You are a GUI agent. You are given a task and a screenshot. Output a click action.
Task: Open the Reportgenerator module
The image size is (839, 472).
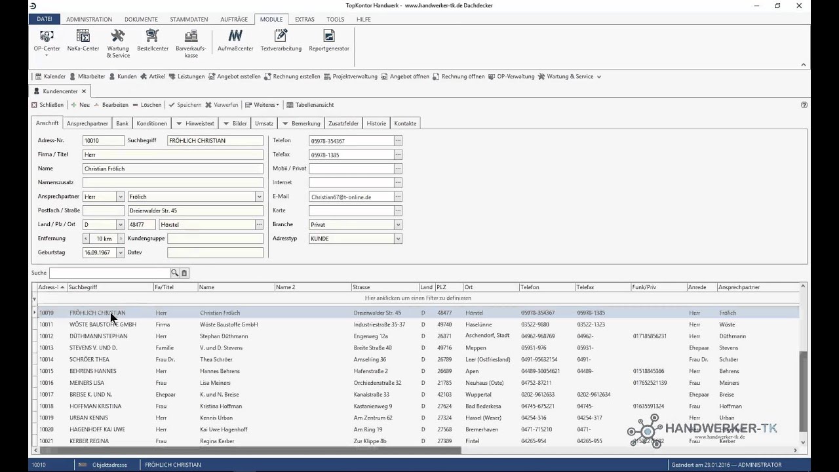(x=329, y=41)
